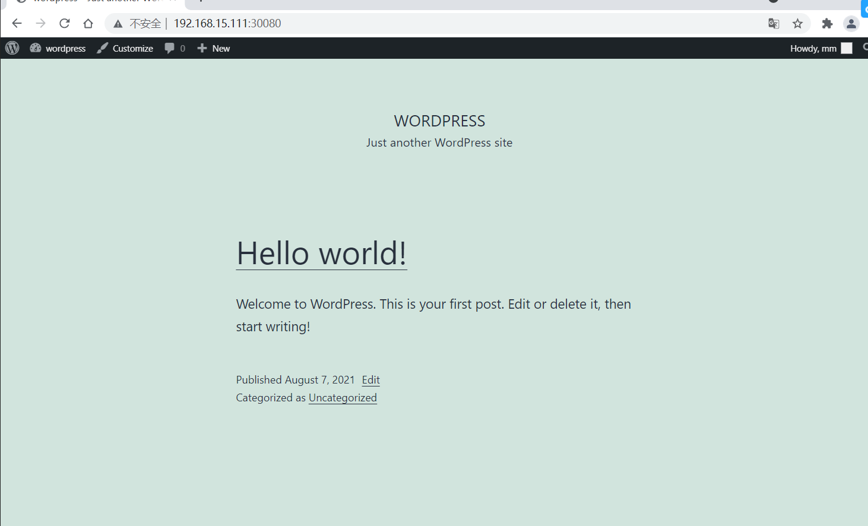Click the Edit post link
This screenshot has width=868, height=526.
pos(371,380)
